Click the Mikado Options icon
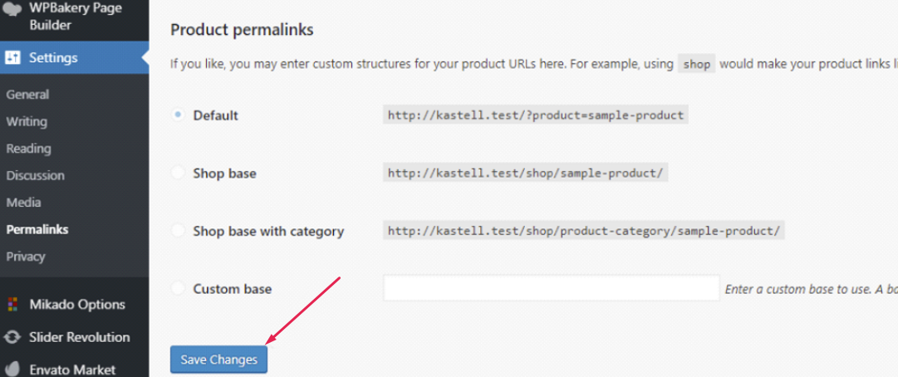Viewport: 898px width, 377px height. pos(12,305)
